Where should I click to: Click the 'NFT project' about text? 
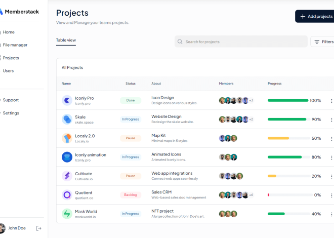162,211
